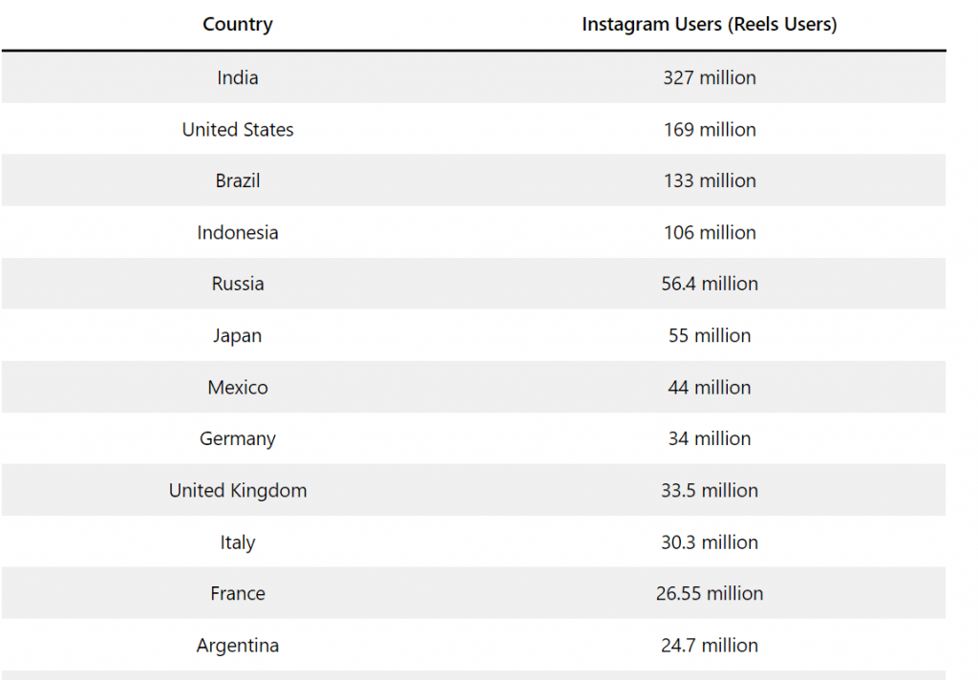Screen dimensions: 978x680
Task: Select the United Kingdom cell
Action: [238, 490]
